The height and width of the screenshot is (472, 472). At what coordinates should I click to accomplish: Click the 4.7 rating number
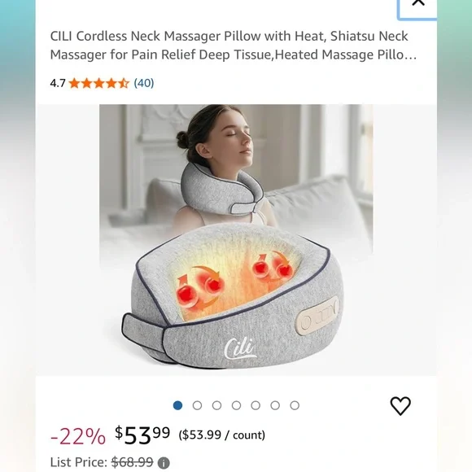(58, 83)
